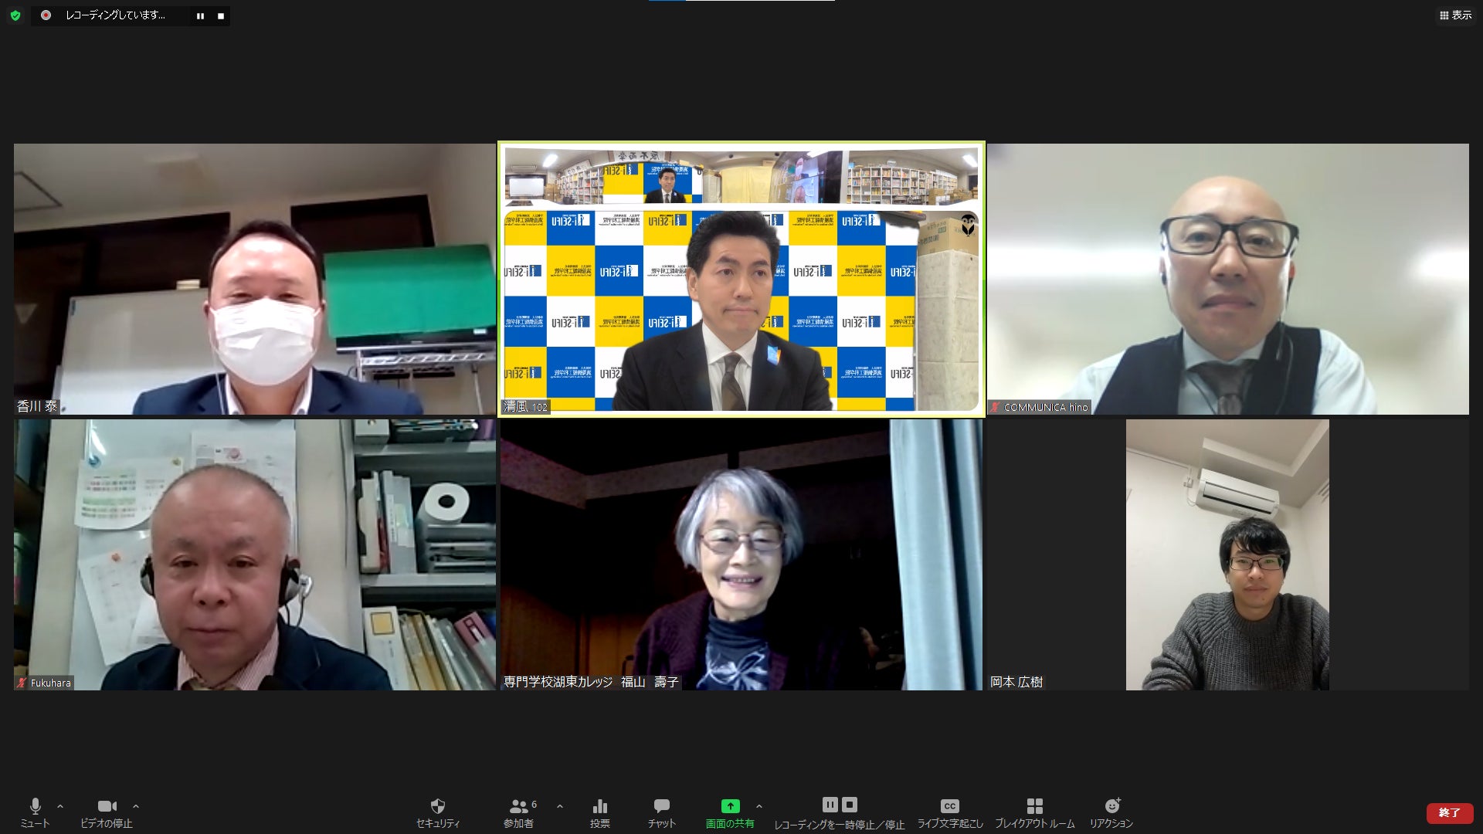
Task: Expand audio options chevron next to Mute
Action: tap(60, 806)
